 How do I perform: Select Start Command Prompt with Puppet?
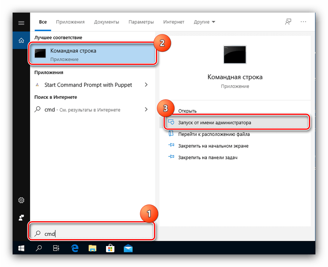(88, 85)
